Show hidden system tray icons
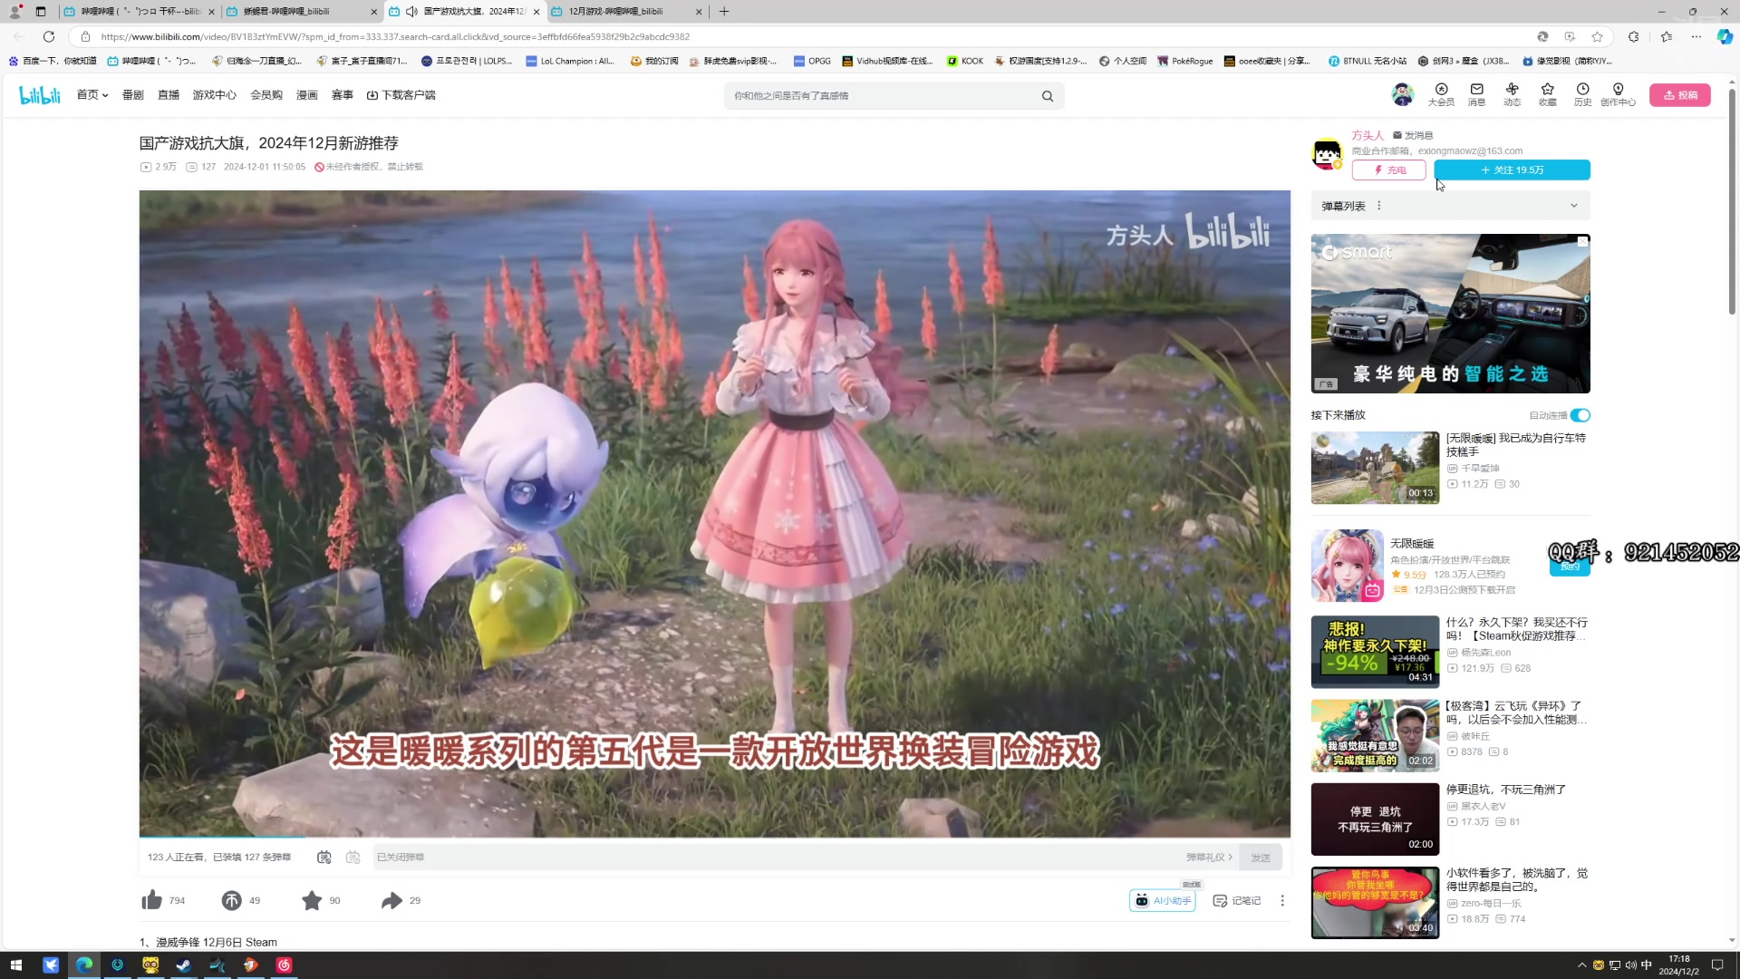 [1582, 965]
